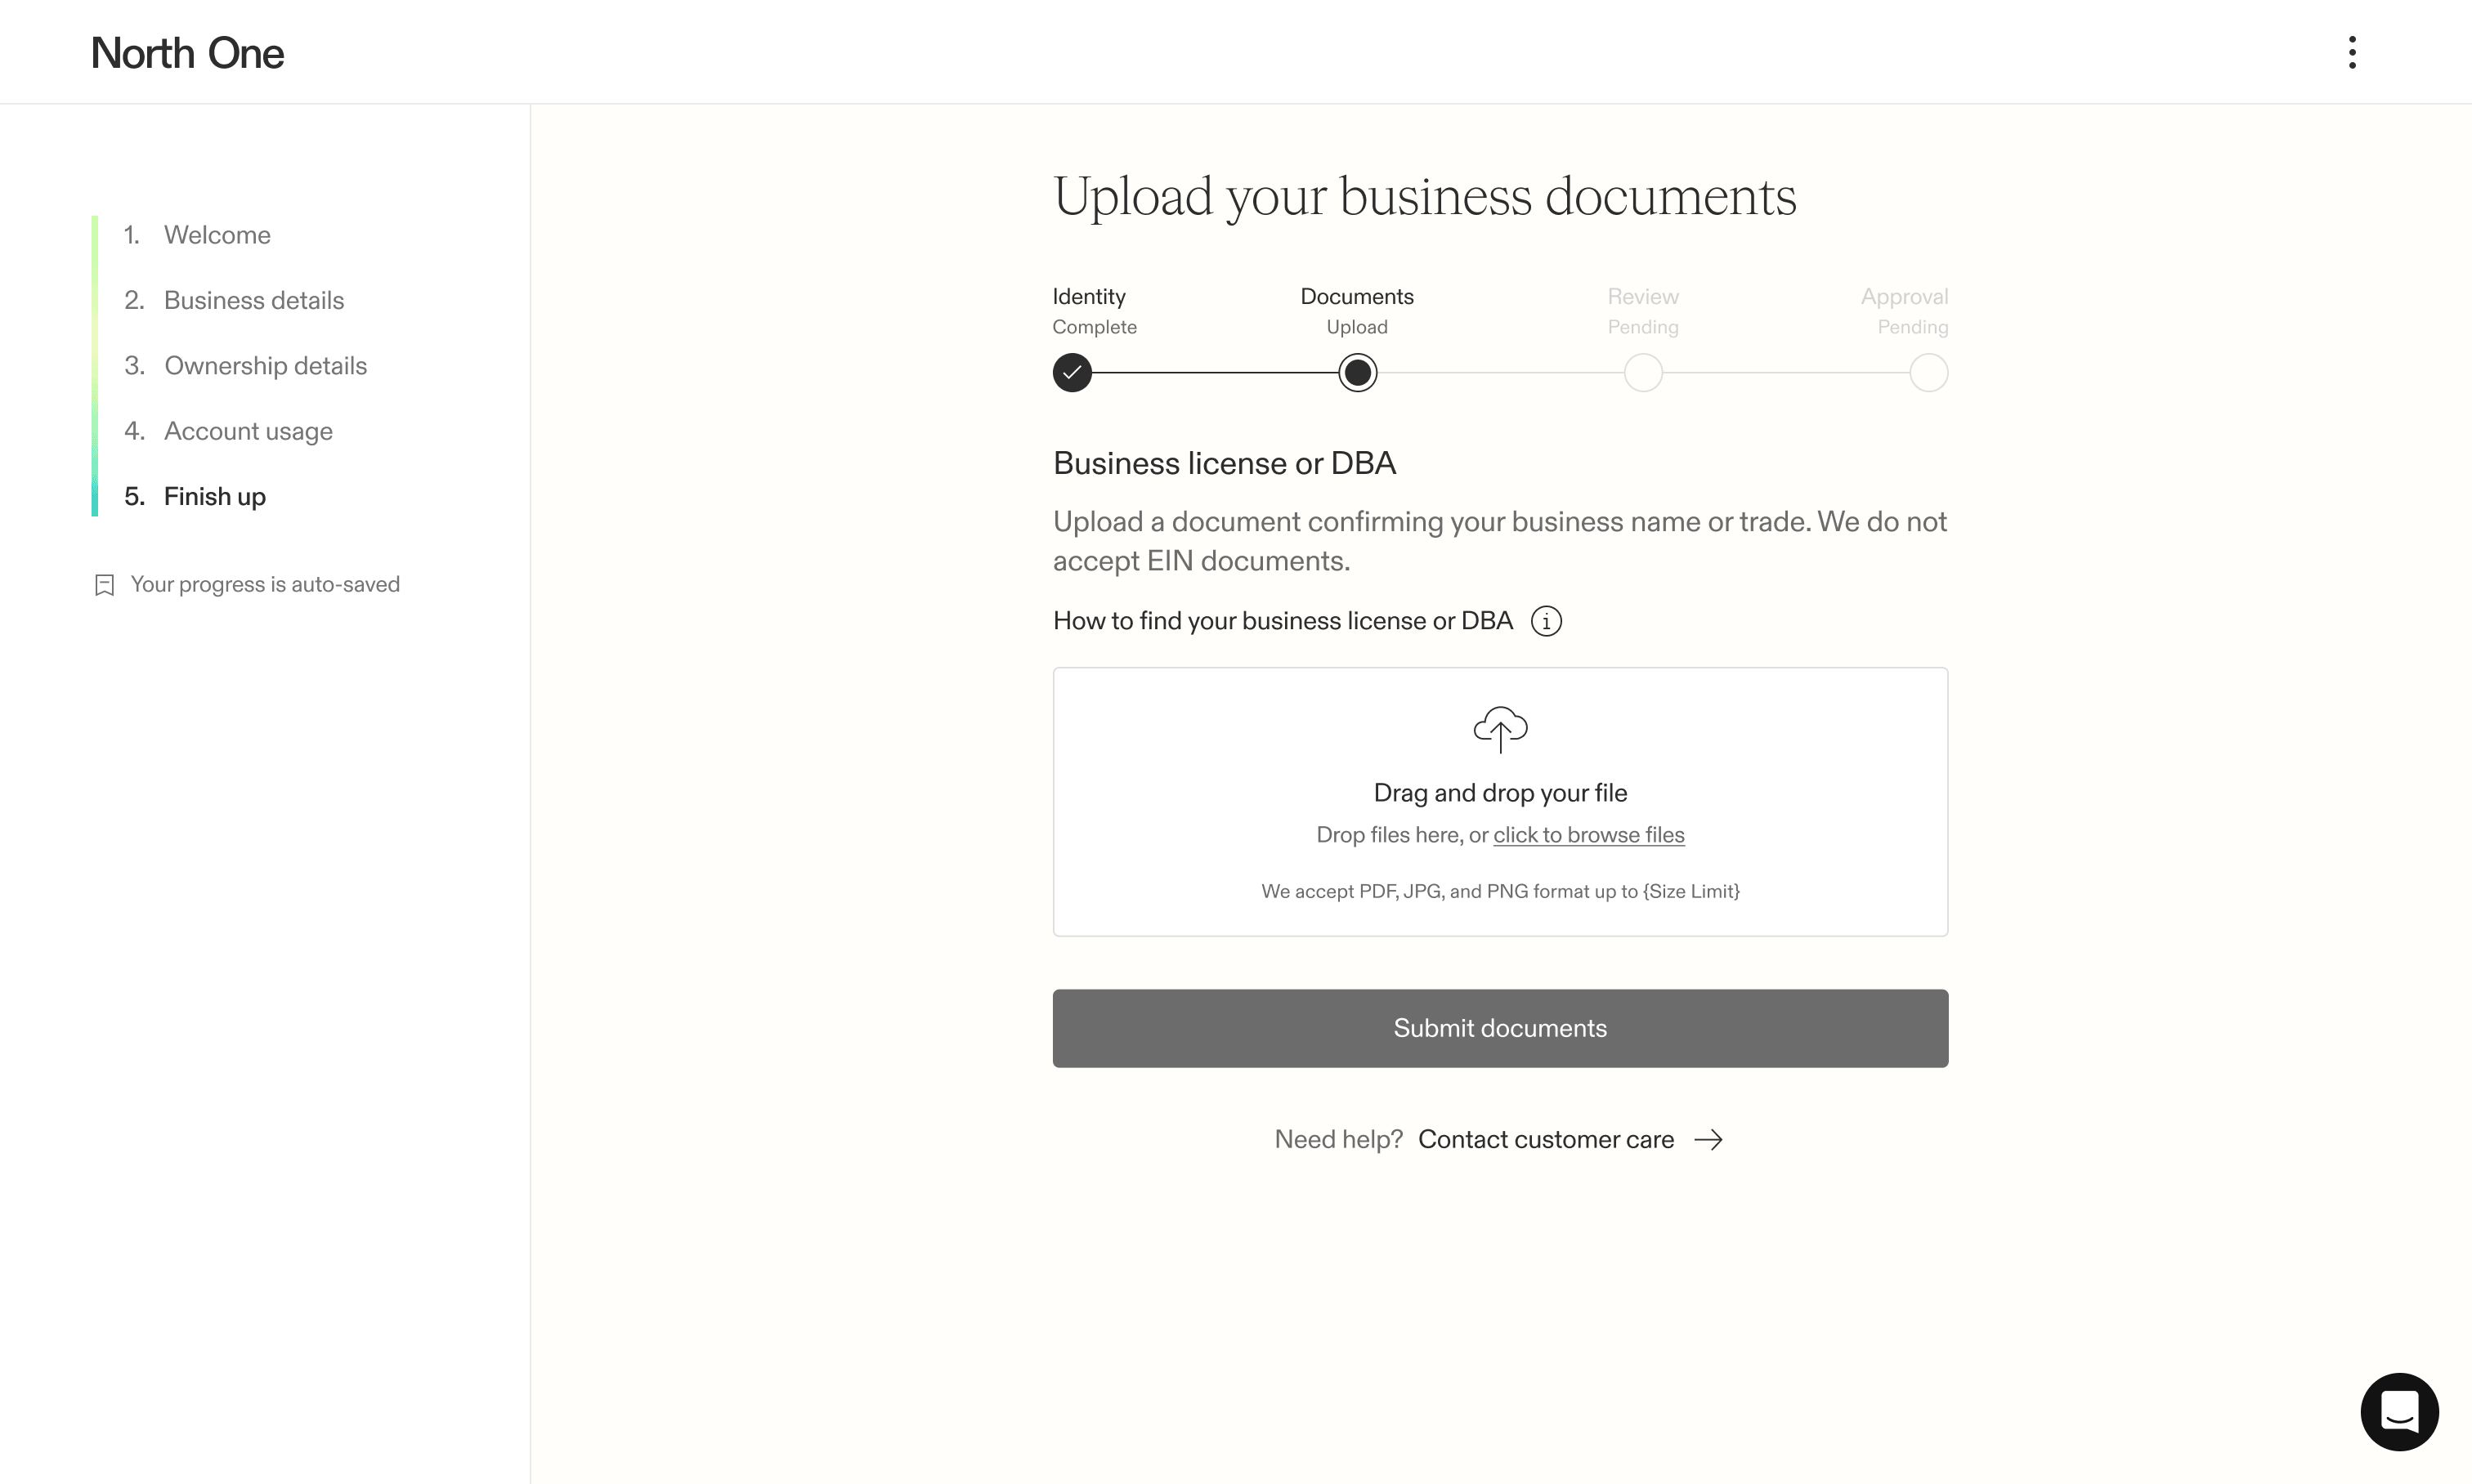Go to the Welcome step

click(197, 235)
